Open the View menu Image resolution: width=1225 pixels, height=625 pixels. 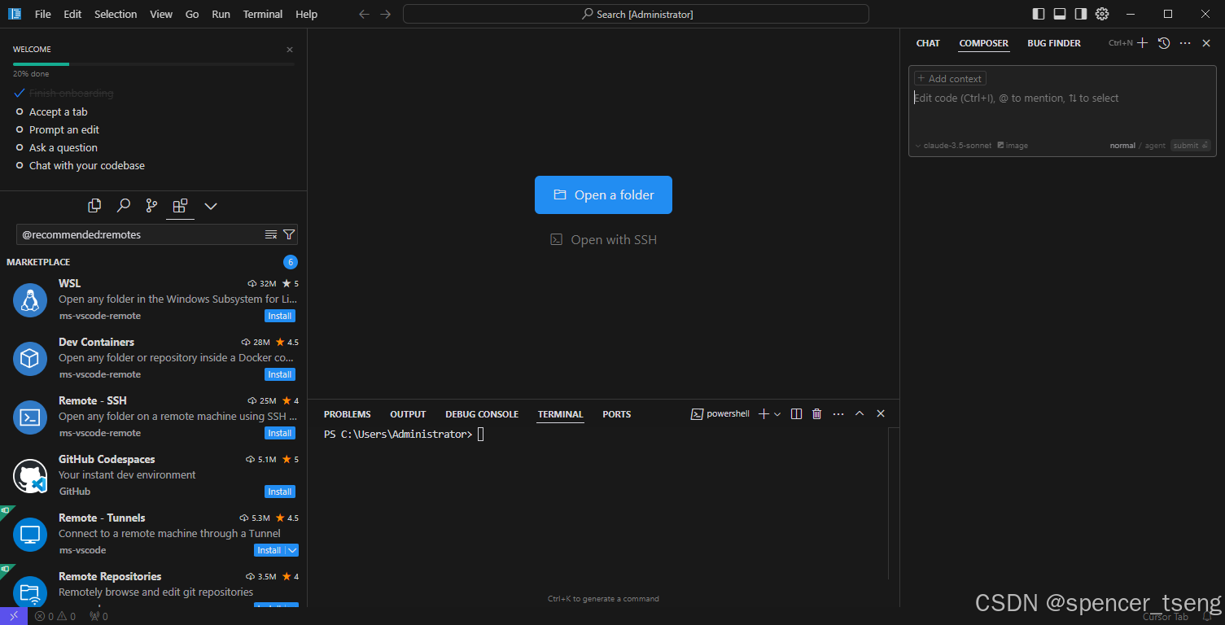tap(161, 15)
